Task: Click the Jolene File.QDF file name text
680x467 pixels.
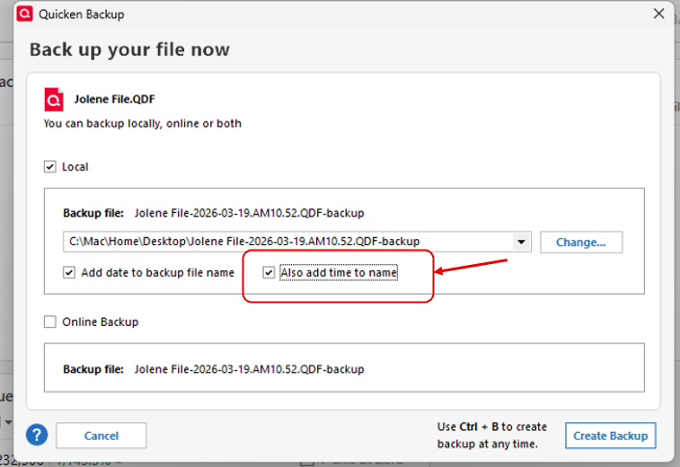Action: 114,100
